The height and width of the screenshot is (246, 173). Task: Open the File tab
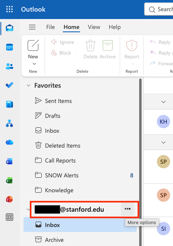[x=50, y=27]
